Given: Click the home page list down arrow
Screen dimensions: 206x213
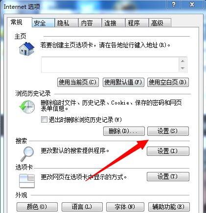Looking at the screenshot, I should point(183,68).
